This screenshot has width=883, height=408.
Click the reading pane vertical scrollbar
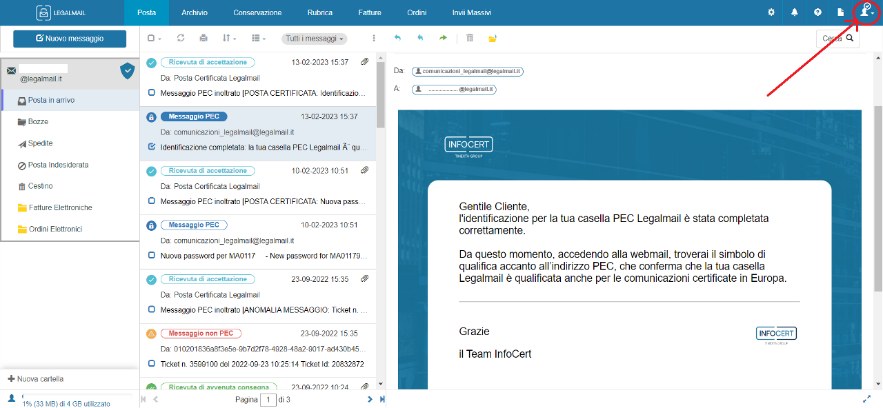point(878,200)
